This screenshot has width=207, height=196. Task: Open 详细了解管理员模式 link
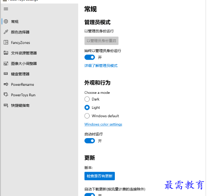click(x=101, y=66)
